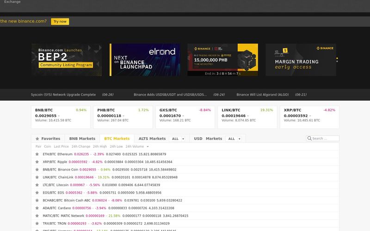370x231 pixels.
Task: Sort by Coin column header
Action: point(48,146)
